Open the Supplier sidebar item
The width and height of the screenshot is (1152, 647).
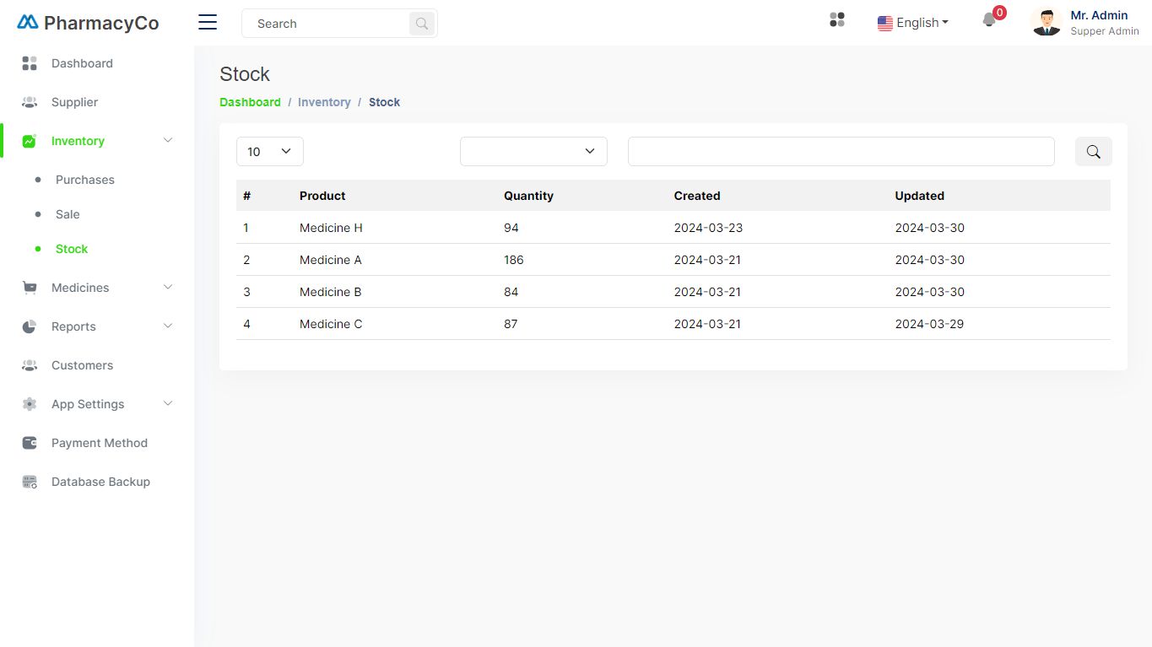74,102
